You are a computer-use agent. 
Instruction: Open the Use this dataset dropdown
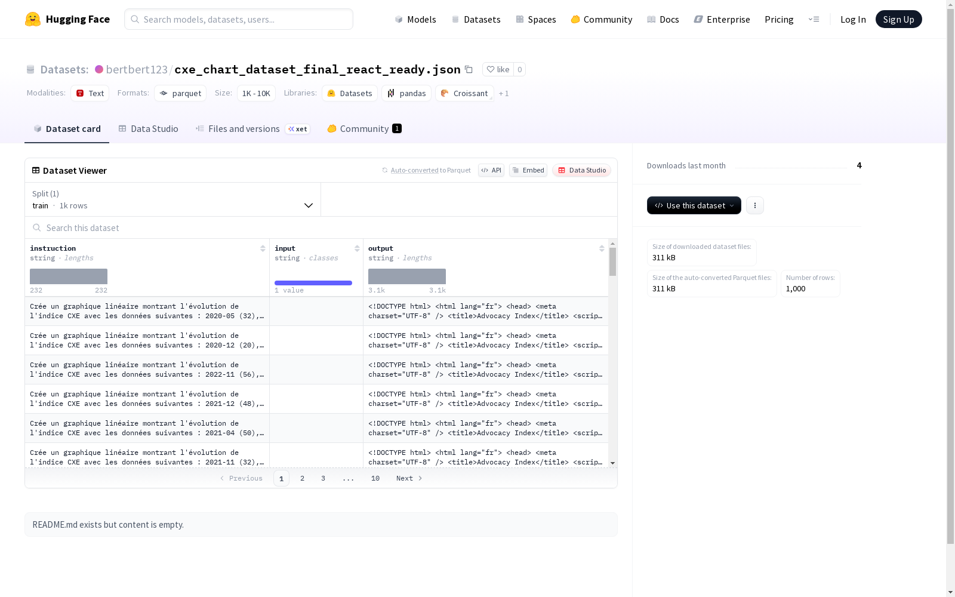point(694,205)
